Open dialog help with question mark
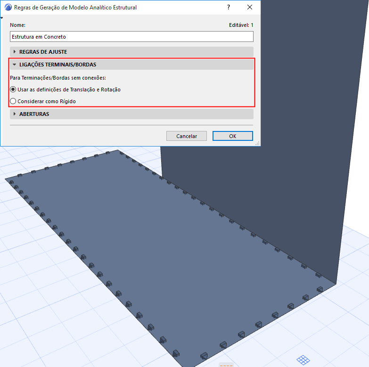This screenshot has width=369, height=367. [228, 7]
